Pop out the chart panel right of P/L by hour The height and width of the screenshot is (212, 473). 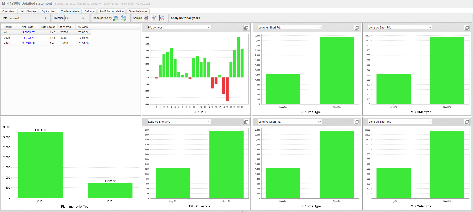pos(356,28)
